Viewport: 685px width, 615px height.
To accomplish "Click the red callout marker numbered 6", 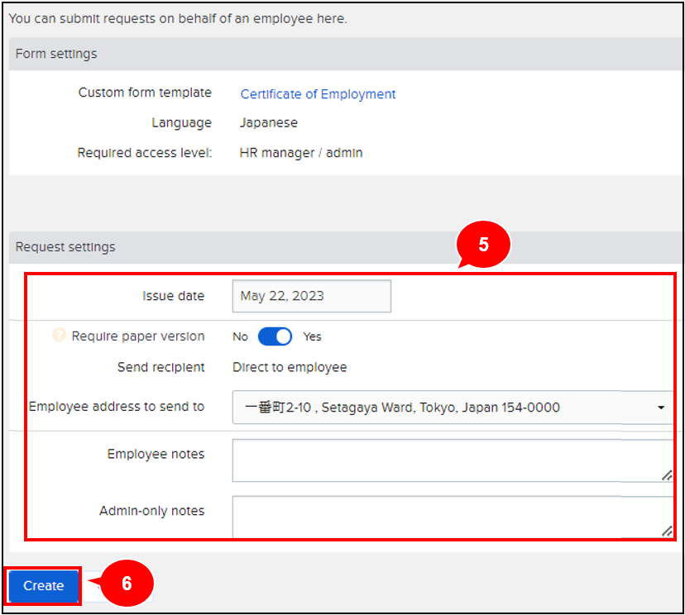I will (x=126, y=584).
